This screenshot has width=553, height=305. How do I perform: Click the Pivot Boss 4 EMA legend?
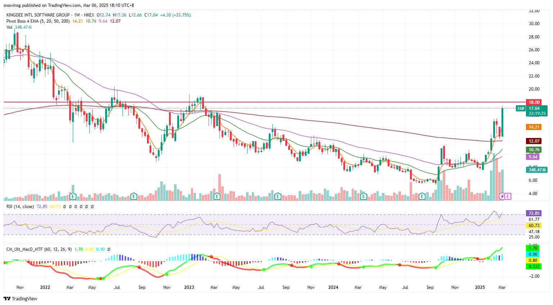[x=38, y=21]
